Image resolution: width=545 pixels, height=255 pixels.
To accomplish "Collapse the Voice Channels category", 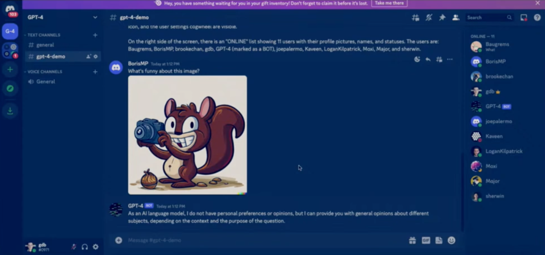I will [44, 72].
